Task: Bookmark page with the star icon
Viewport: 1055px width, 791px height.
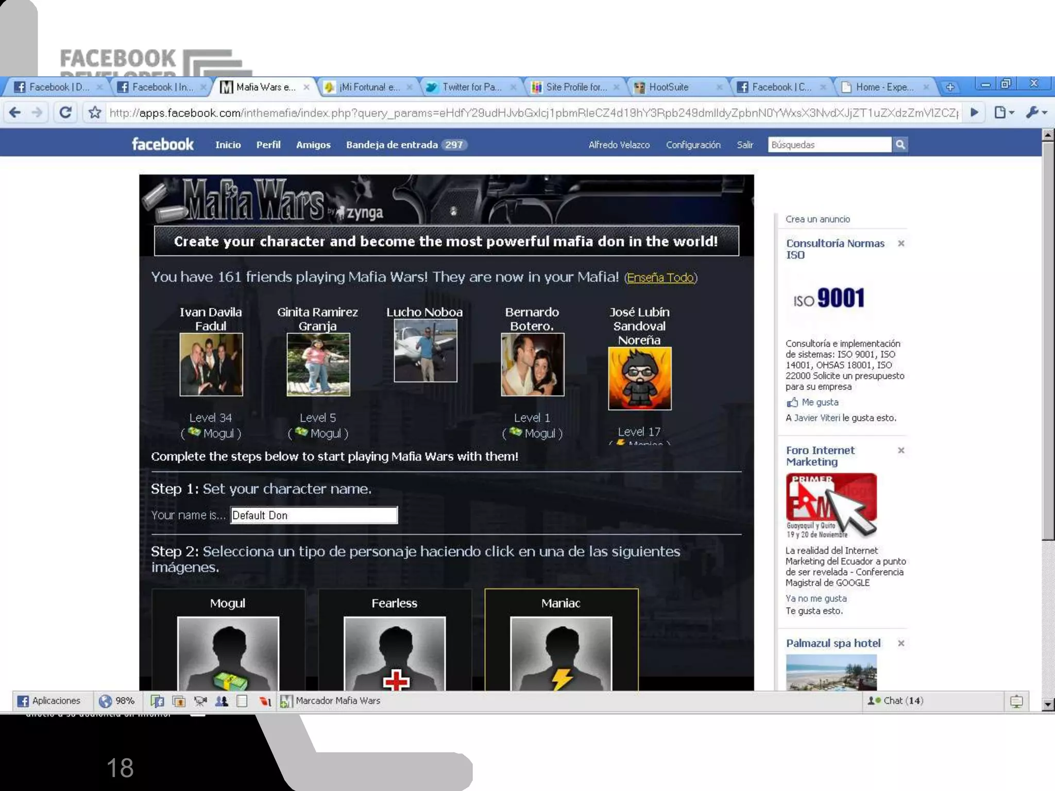Action: 95,112
